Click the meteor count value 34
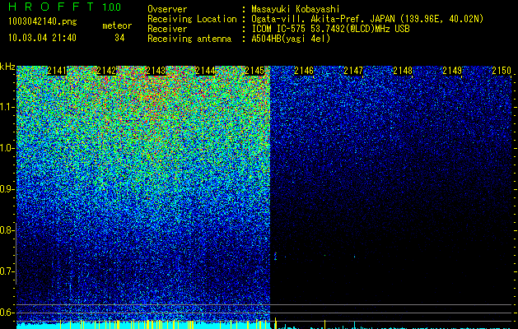Image resolution: width=518 pixels, height=329 pixels. click(x=119, y=38)
